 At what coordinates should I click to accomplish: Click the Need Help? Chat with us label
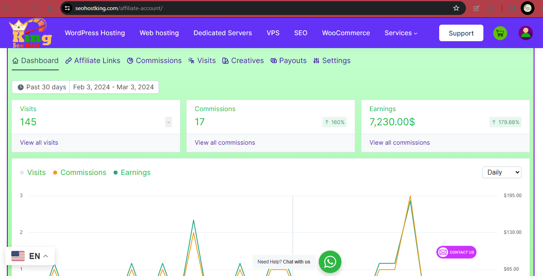284,262
